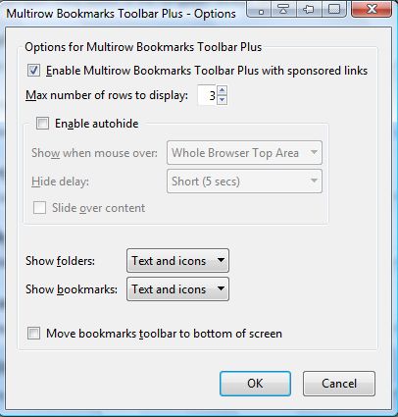398x417 pixels.
Task: Click the pin always-on-top icon in title bar
Action: 310,9
